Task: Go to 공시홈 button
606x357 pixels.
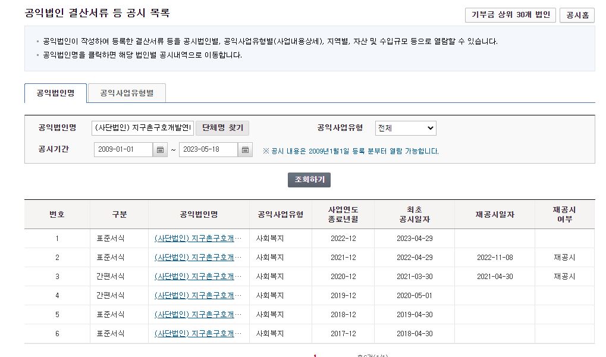Action: point(577,15)
